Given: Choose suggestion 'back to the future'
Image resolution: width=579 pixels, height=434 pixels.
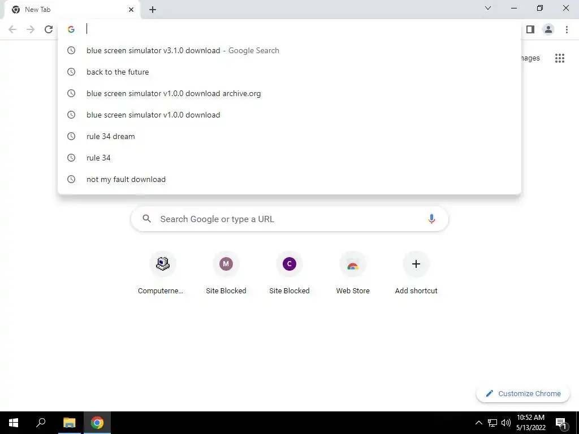Looking at the screenshot, I should (x=289, y=72).
